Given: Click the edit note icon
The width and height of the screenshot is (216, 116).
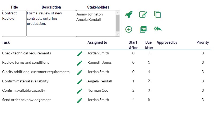Looking at the screenshot, I should [143, 15].
